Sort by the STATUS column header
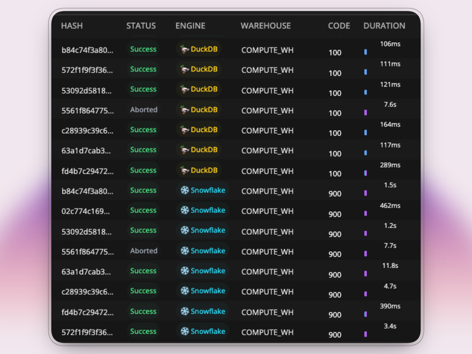472x354 pixels. 141,26
